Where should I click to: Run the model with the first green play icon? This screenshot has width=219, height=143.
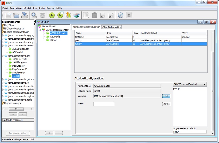coord(52,15)
